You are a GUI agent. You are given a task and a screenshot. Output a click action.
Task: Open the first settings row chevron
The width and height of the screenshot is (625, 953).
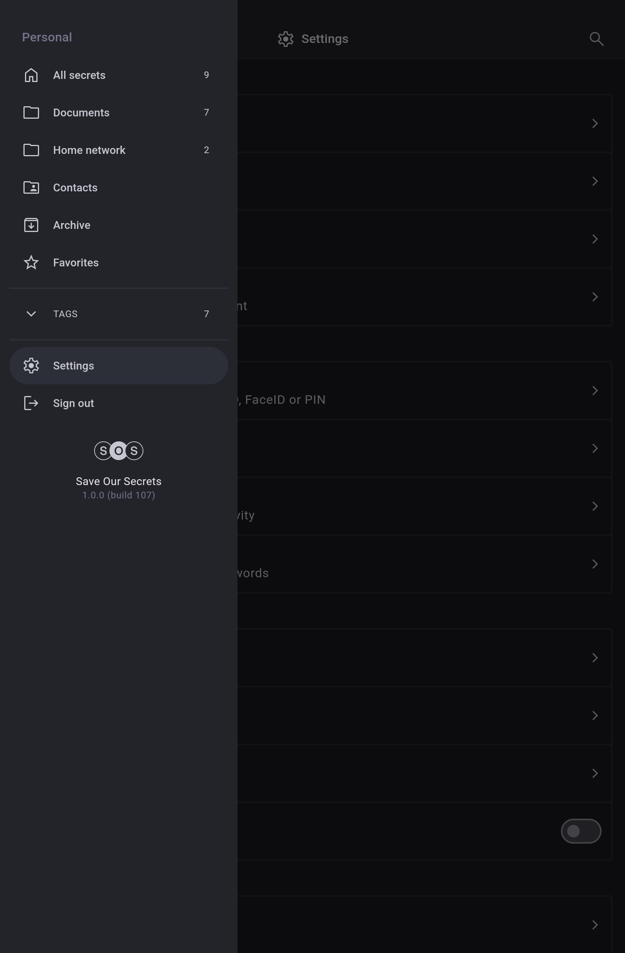595,123
